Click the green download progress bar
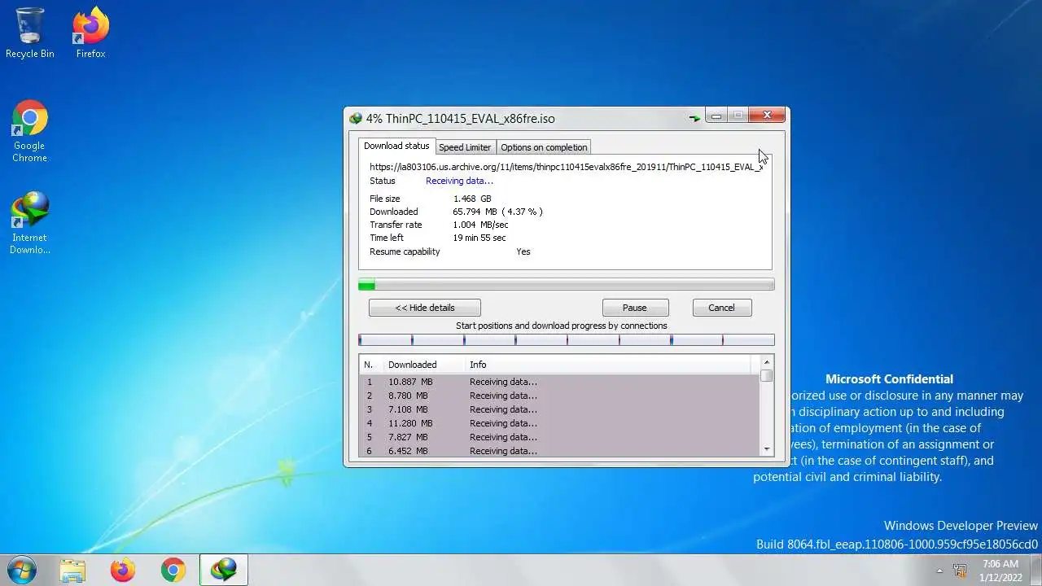1042x586 pixels. coord(567,284)
